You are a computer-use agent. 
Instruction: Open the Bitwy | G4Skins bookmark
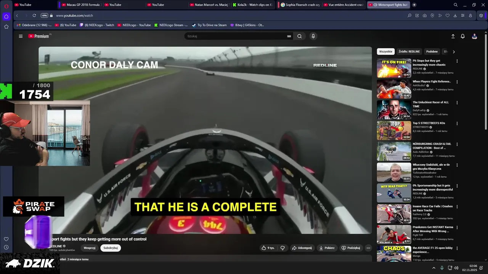pyautogui.click(x=247, y=25)
